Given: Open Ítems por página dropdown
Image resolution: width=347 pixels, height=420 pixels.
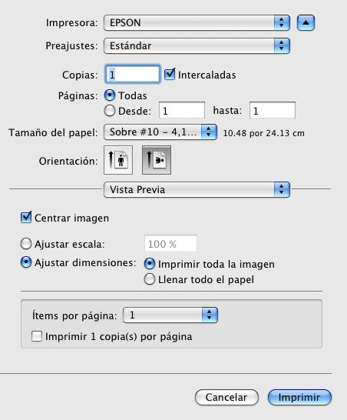Looking at the screenshot, I should click(x=170, y=315).
